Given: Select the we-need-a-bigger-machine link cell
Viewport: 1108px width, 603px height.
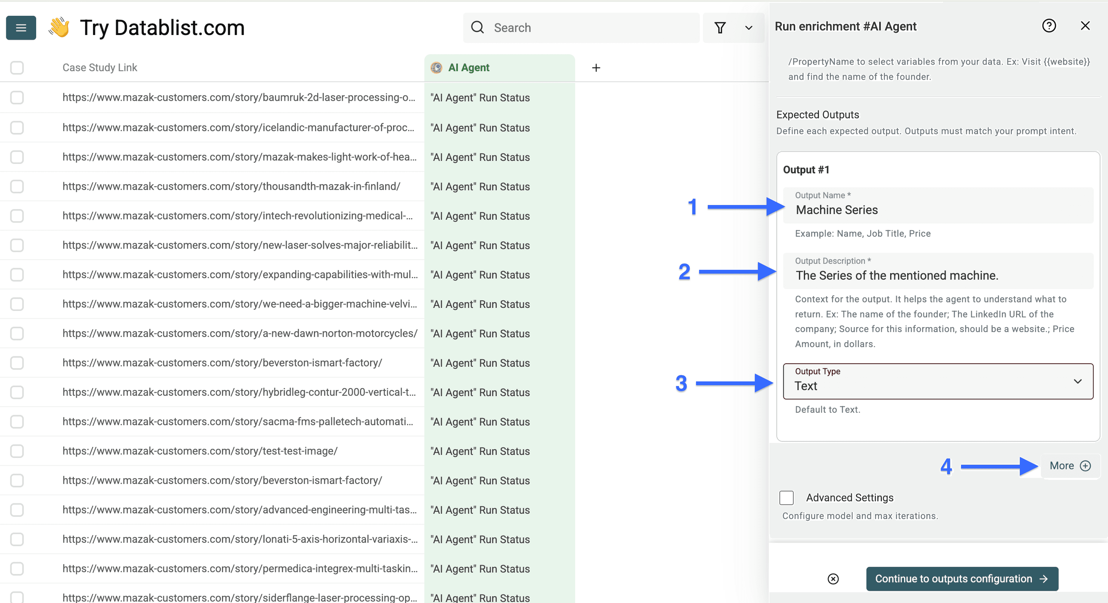Looking at the screenshot, I should 240,304.
